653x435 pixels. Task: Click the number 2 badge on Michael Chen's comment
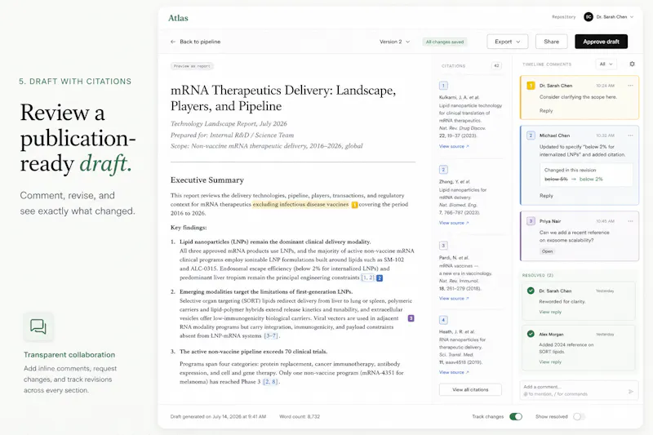pos(531,135)
